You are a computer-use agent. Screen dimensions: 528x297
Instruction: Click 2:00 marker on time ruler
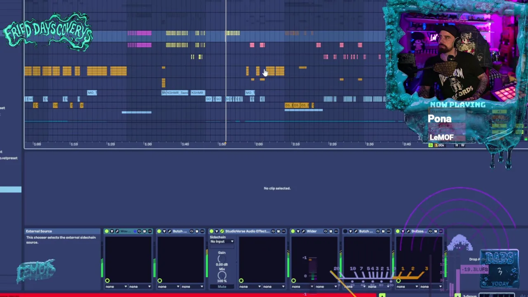coord(259,144)
